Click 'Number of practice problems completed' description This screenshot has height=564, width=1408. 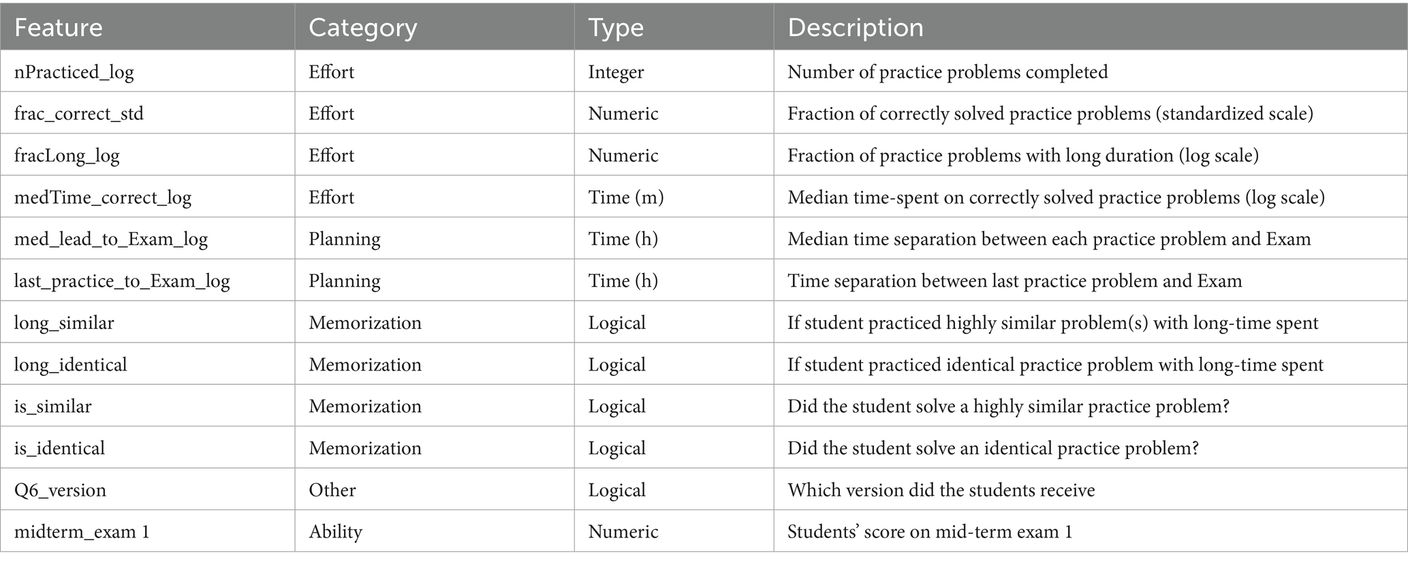pyautogui.click(x=947, y=72)
